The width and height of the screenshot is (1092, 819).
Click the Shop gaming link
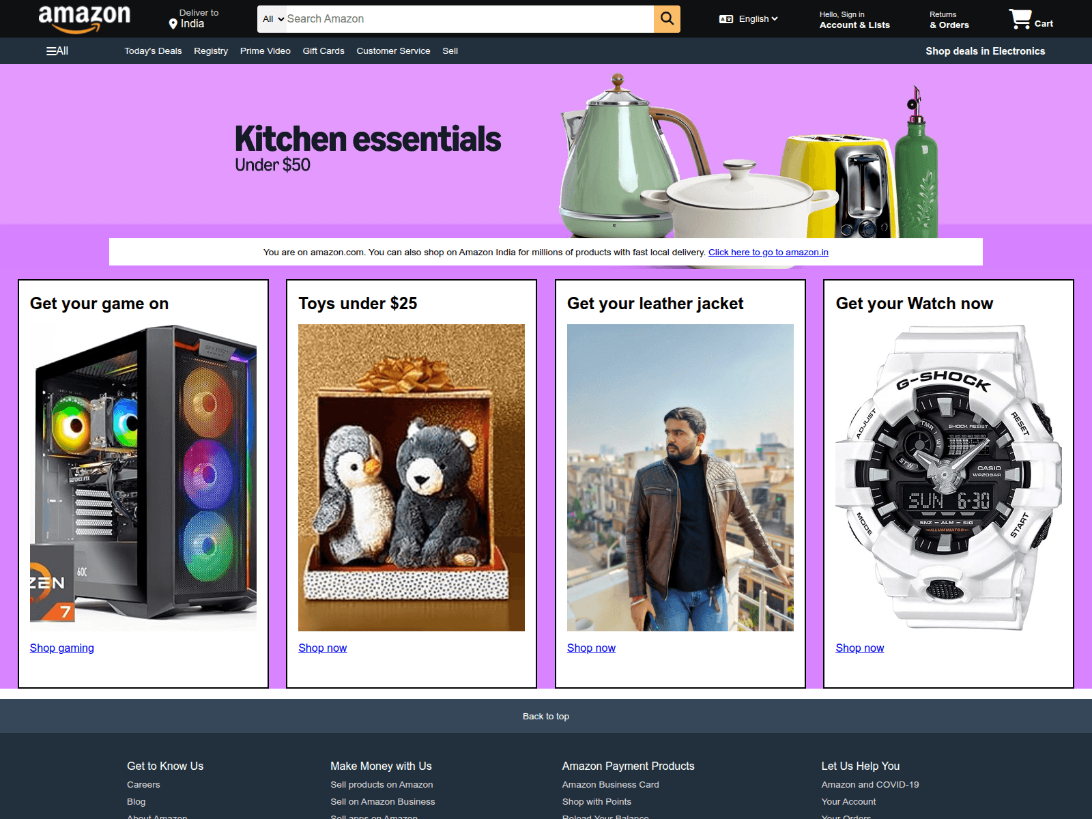pyautogui.click(x=62, y=648)
